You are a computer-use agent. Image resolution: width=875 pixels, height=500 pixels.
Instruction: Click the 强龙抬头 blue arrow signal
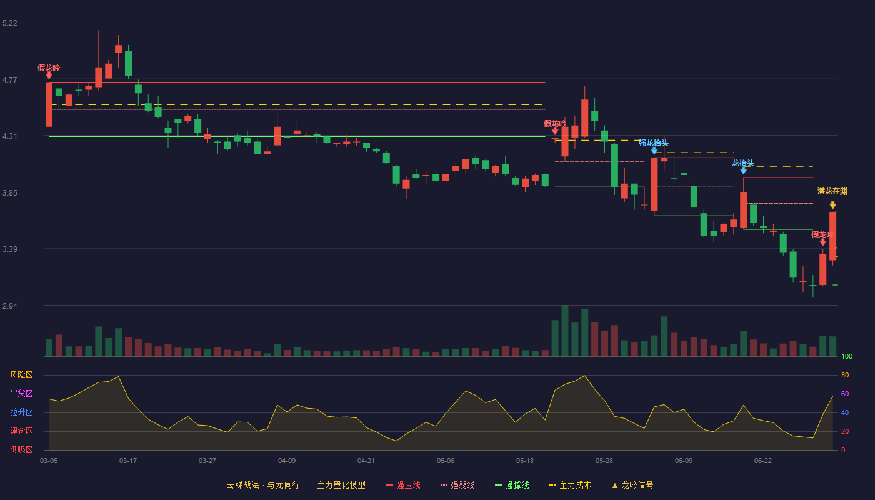(654, 150)
